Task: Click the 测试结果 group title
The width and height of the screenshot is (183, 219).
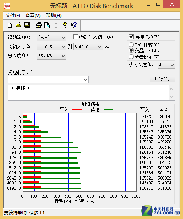Action: 90,104
